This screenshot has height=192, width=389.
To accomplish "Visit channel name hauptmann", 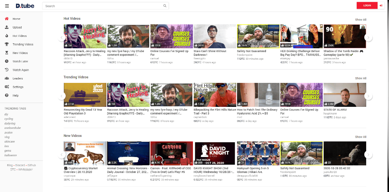I will (x=330, y=113).
